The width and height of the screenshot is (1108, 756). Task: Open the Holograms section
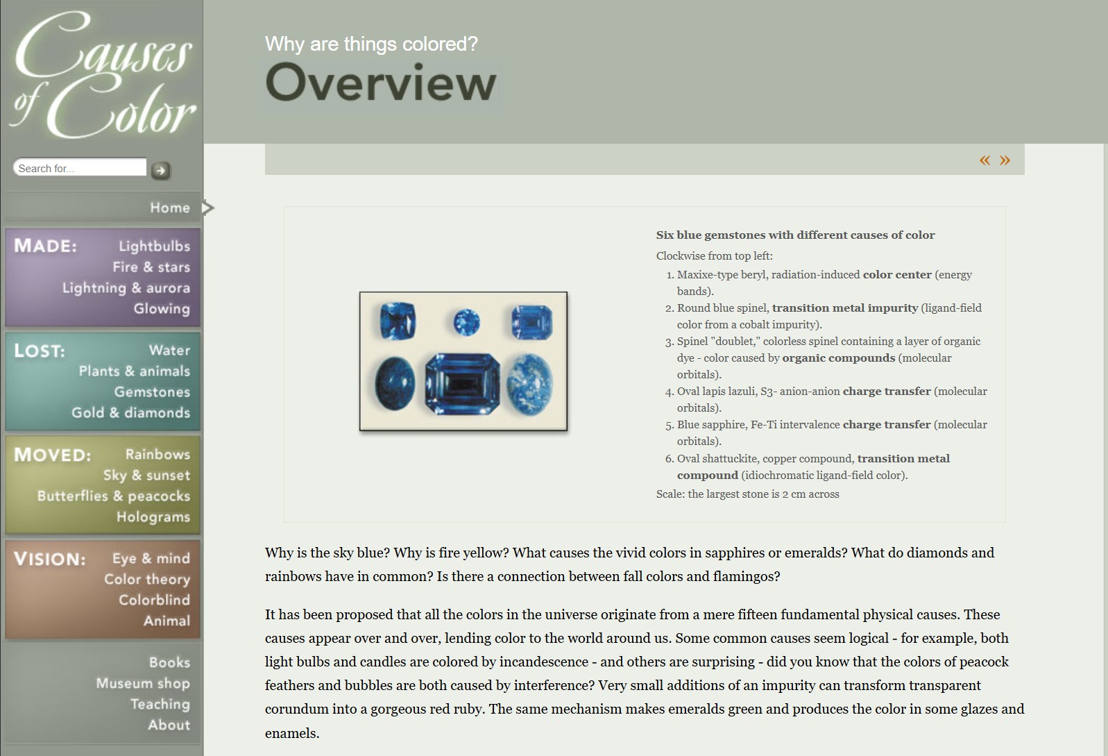153,516
